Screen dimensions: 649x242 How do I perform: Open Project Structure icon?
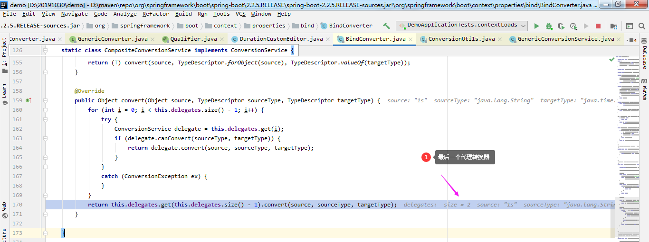(614, 26)
